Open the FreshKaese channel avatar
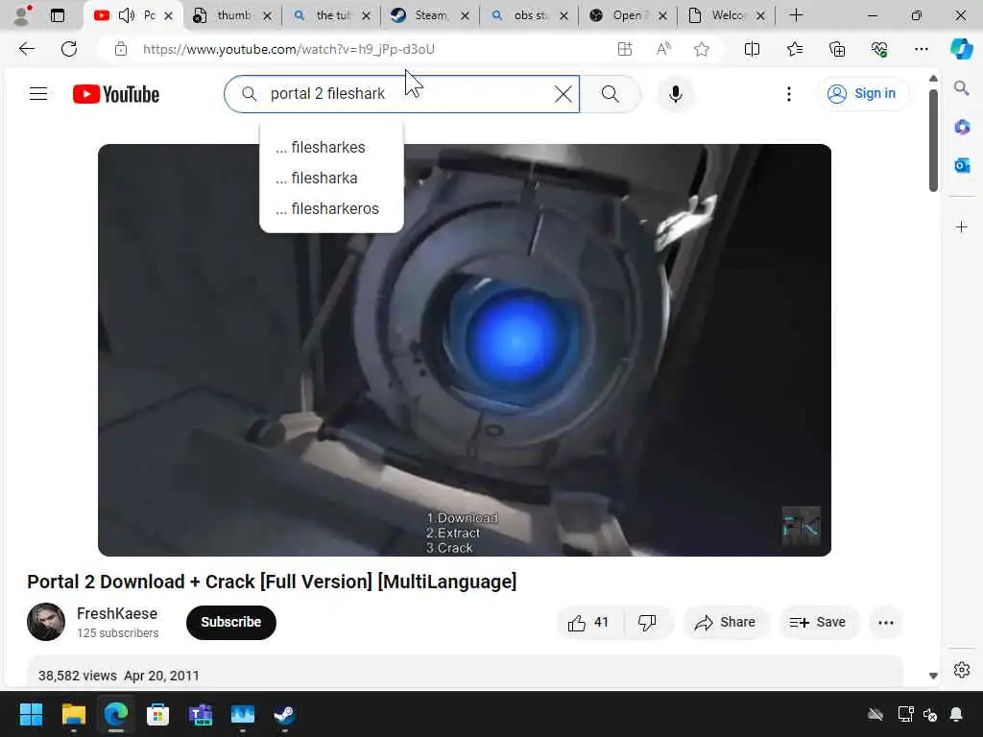This screenshot has width=983, height=737. (46, 622)
